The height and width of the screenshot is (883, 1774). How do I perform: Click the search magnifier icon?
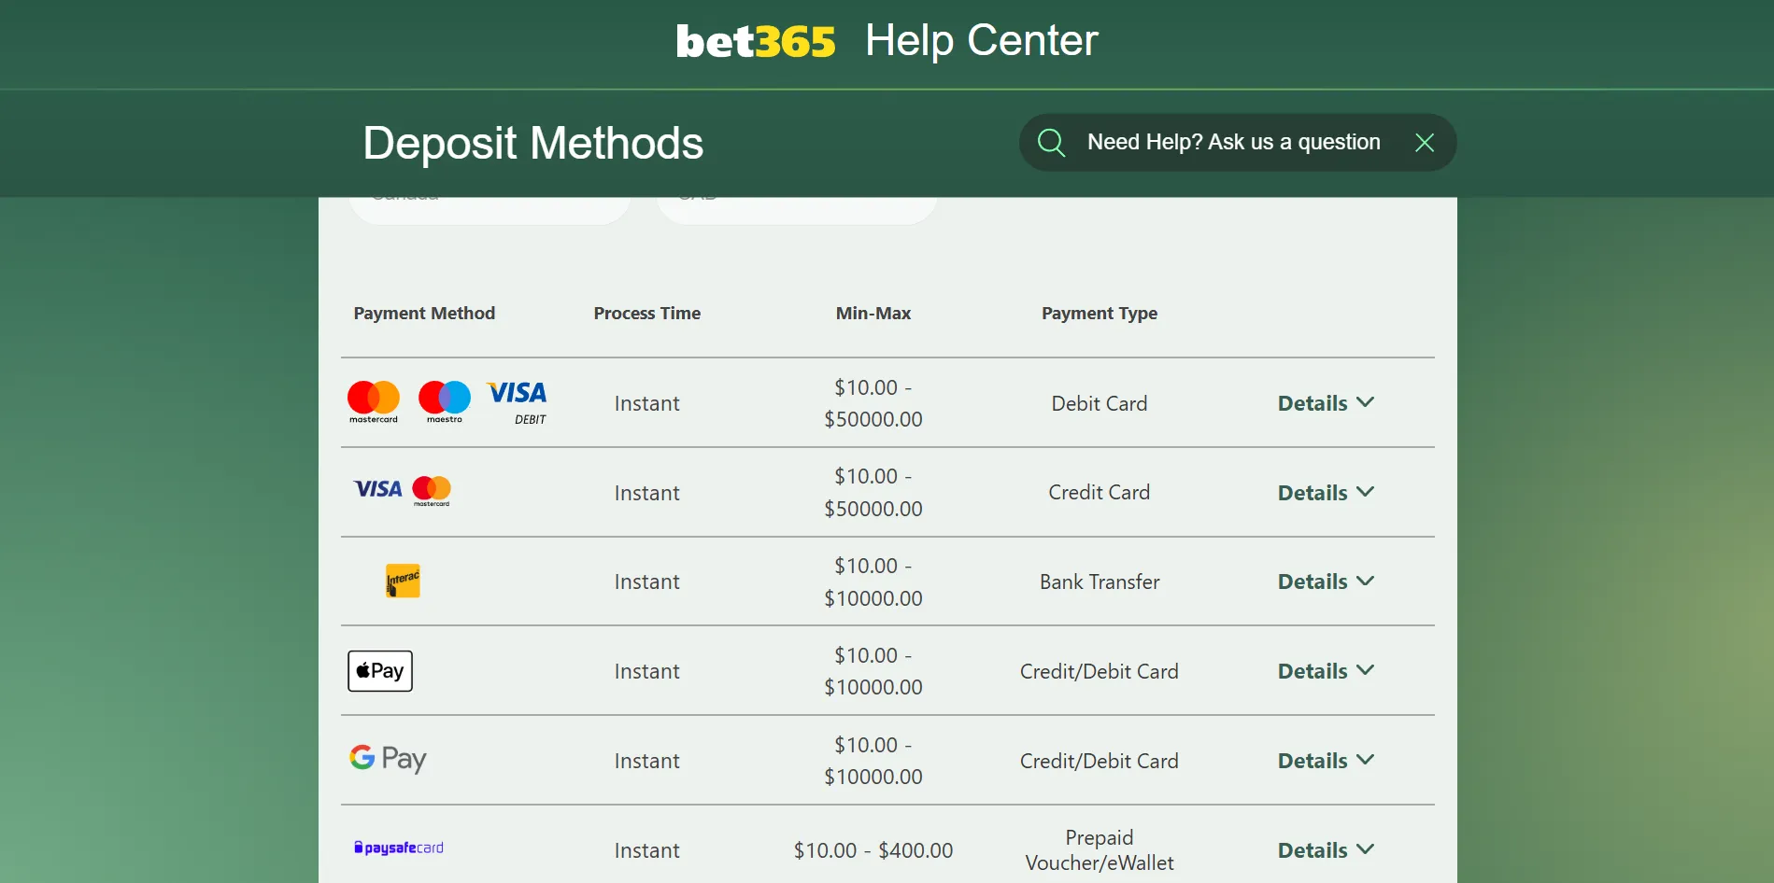coord(1051,143)
